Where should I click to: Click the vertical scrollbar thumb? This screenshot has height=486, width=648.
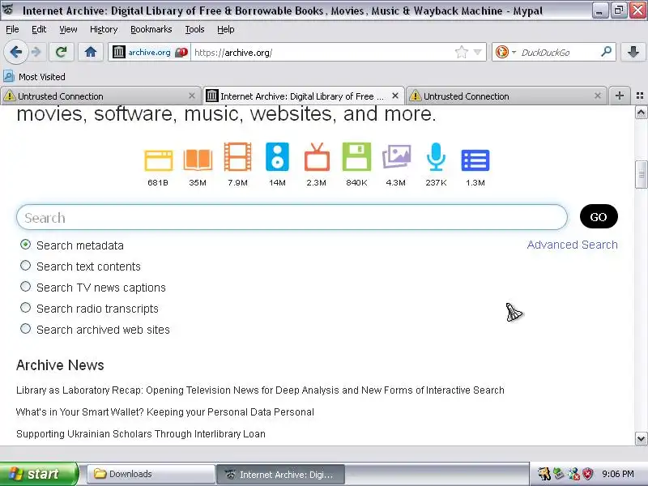(641, 174)
